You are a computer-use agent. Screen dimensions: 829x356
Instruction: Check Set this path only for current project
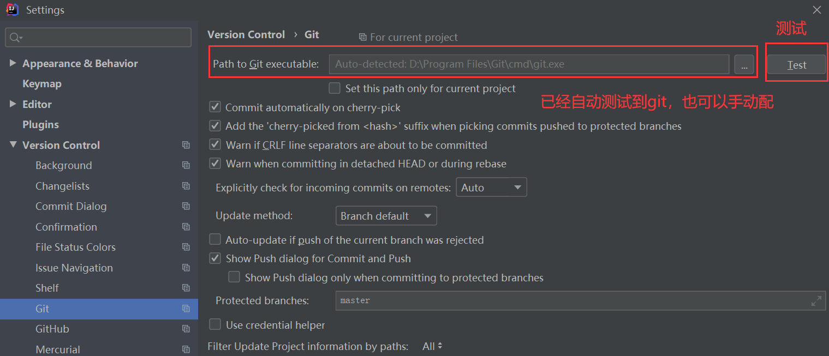(335, 88)
